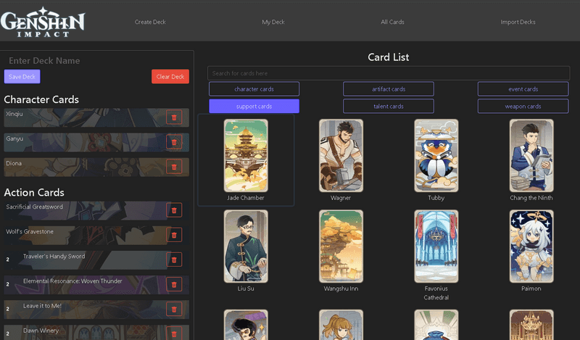Filter list to talent cards
This screenshot has height=340, width=580.
click(389, 106)
